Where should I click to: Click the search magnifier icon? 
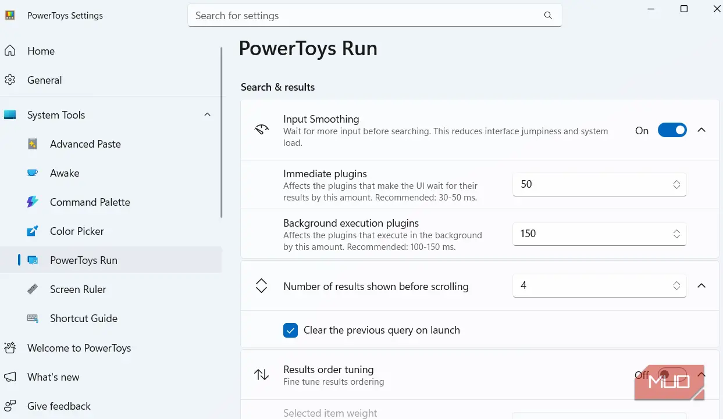pos(548,16)
